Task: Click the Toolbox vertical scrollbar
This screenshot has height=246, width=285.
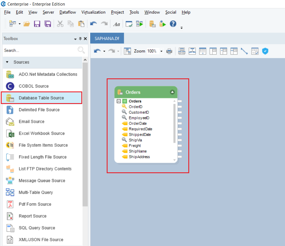Action: (85, 133)
